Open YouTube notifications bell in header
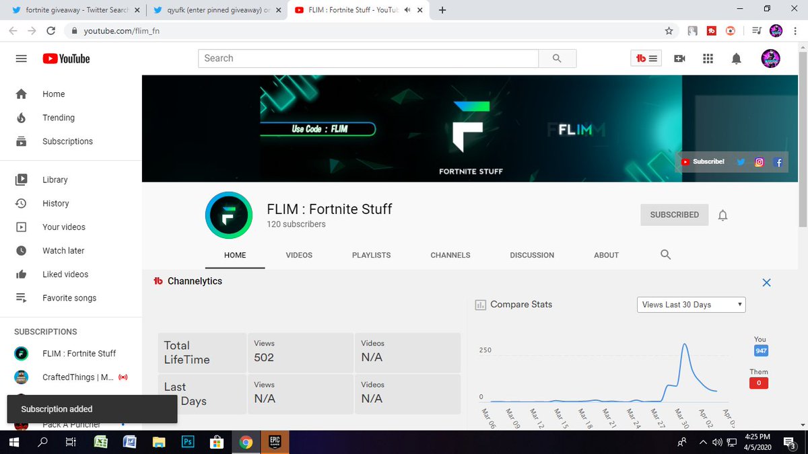Image resolution: width=808 pixels, height=454 pixels. click(736, 59)
